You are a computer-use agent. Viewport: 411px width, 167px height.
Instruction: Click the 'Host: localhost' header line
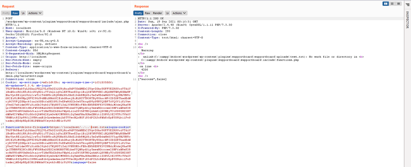click(18, 28)
